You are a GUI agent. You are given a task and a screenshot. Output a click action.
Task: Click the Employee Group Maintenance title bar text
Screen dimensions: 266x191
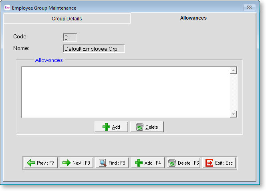click(44, 8)
